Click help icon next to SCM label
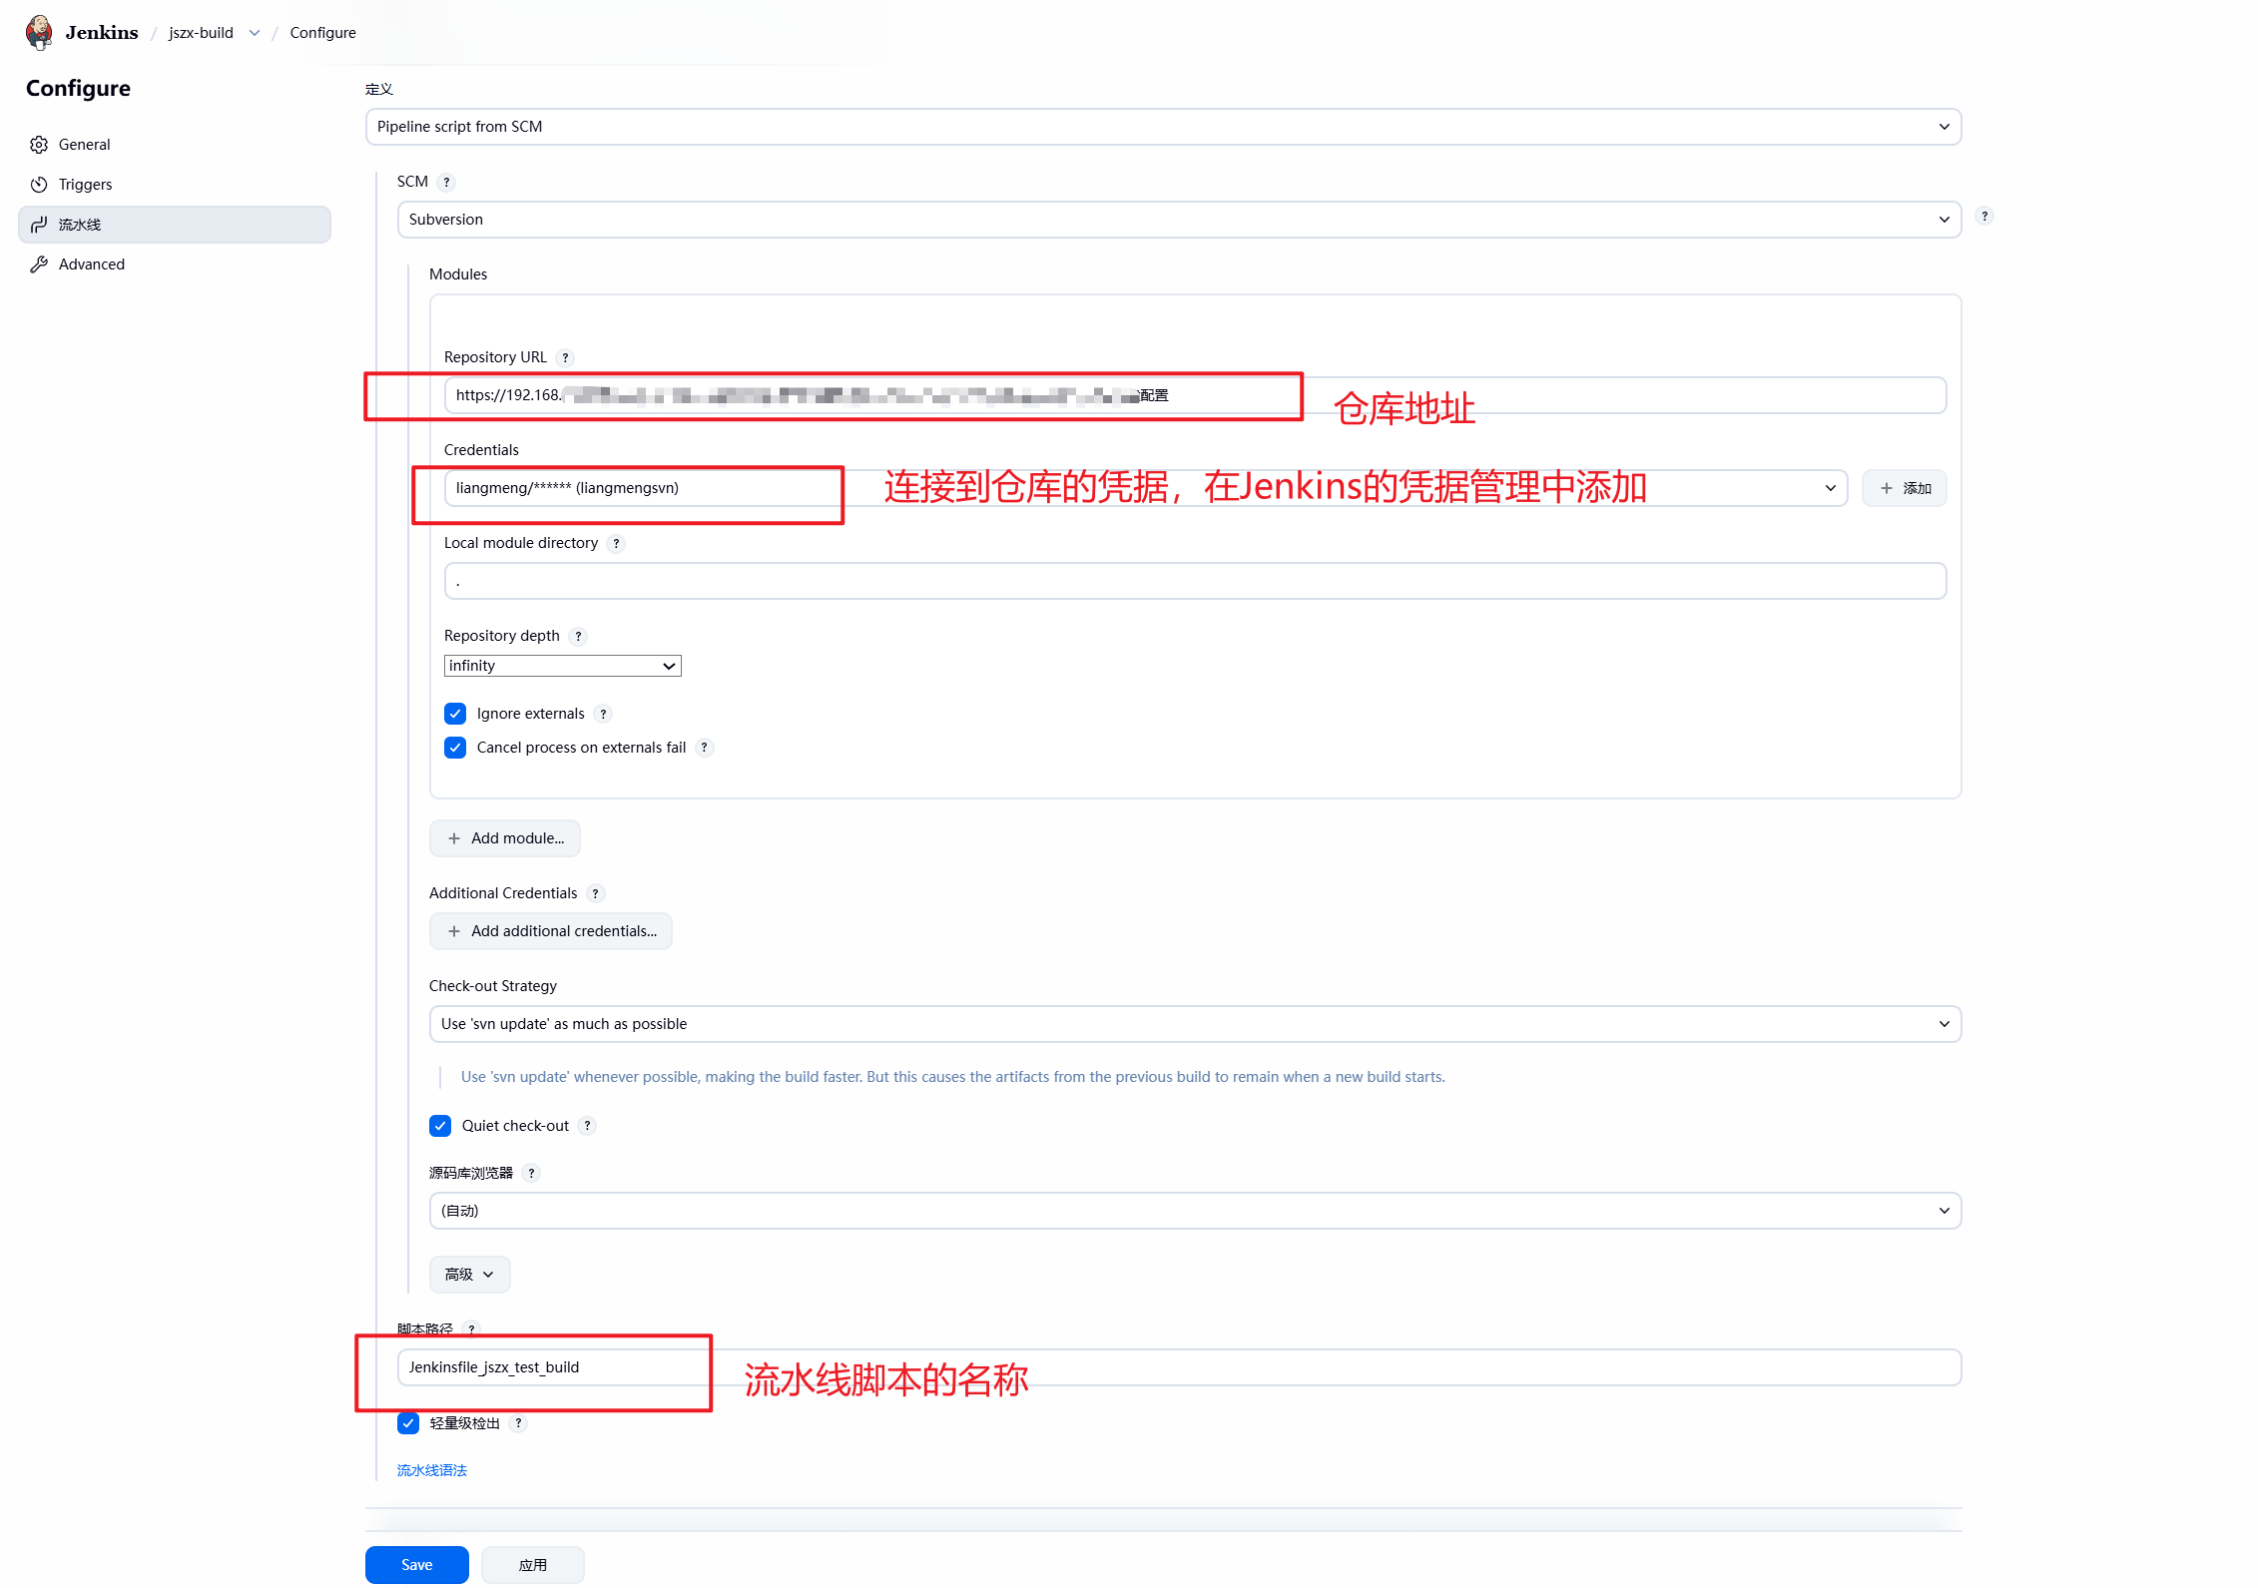 point(446,182)
